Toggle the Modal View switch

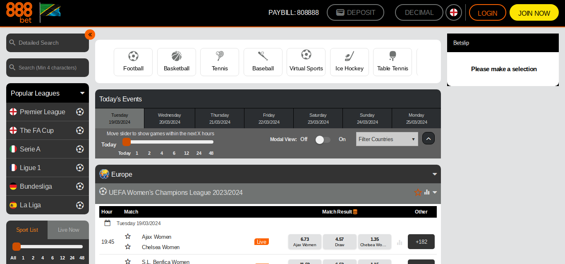[323, 140]
